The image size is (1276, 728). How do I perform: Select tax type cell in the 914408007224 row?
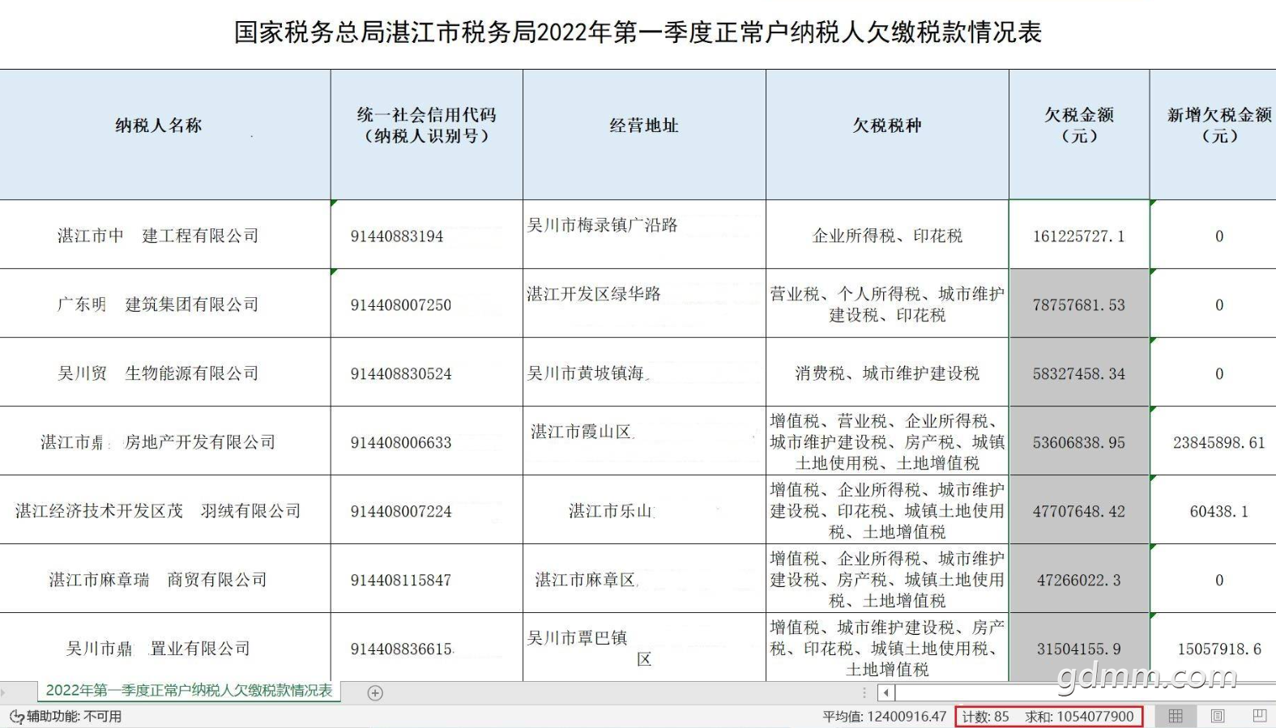tap(887, 510)
